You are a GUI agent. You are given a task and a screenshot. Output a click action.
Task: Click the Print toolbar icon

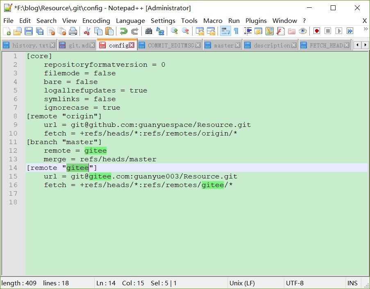[x=73, y=31]
